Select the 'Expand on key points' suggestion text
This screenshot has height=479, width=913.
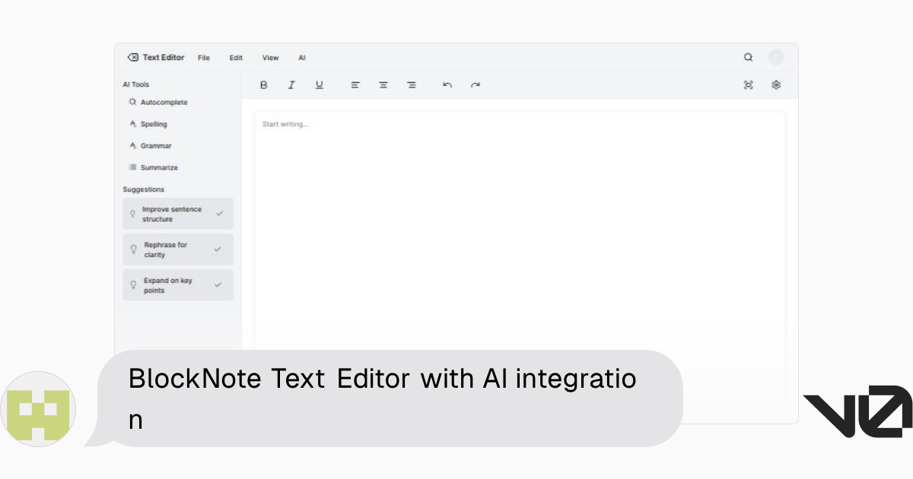(168, 285)
